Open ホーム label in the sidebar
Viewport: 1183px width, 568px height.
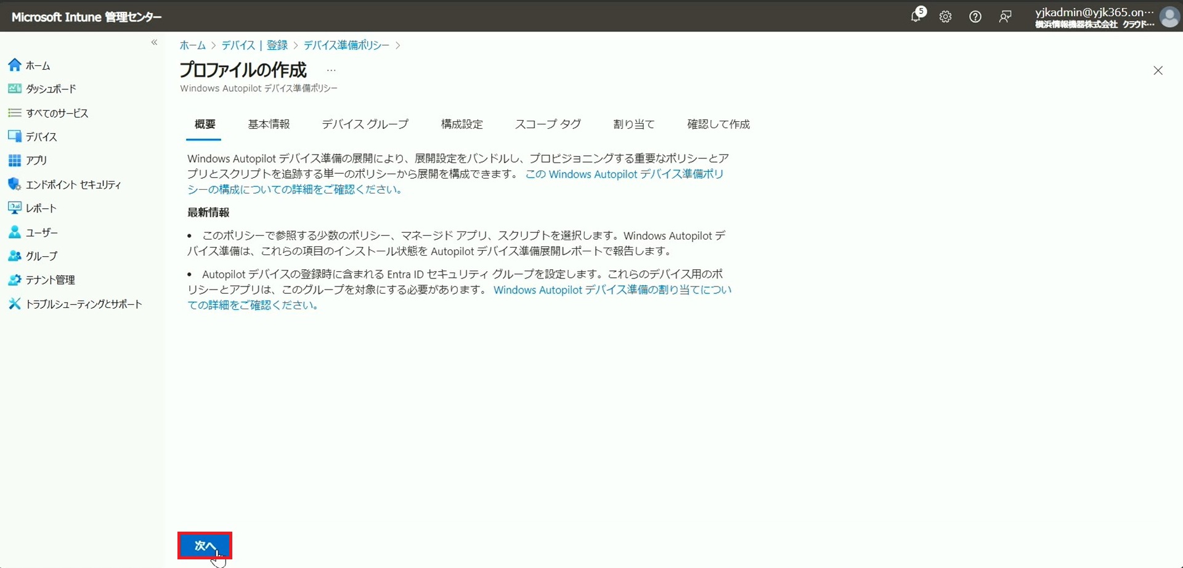tap(38, 65)
